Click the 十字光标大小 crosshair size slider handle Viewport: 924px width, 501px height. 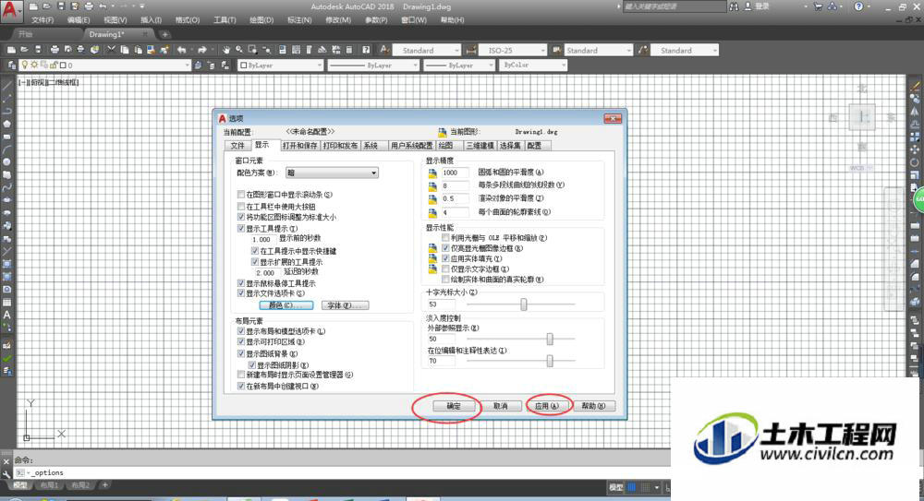pyautogui.click(x=523, y=304)
